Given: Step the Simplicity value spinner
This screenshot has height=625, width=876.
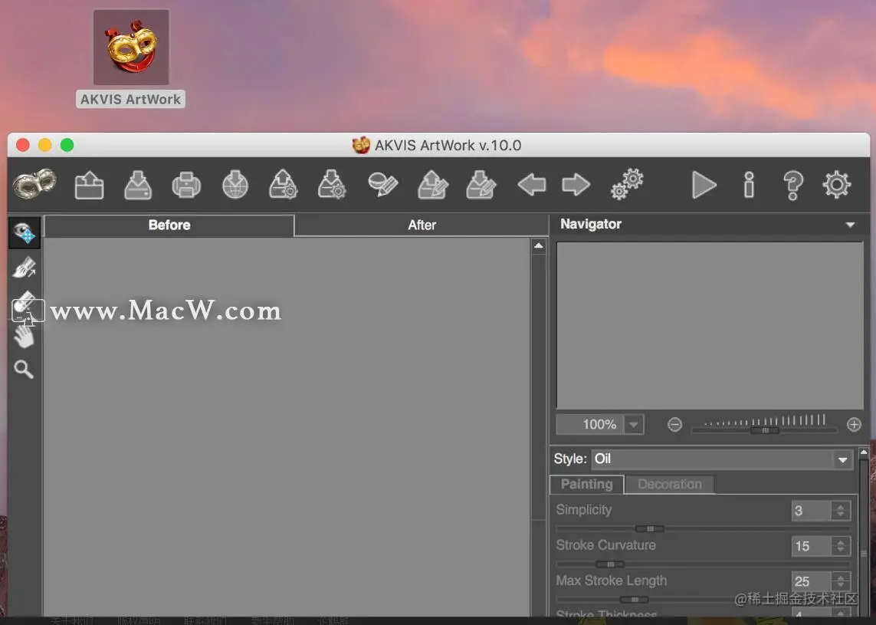Looking at the screenshot, I should tap(840, 511).
